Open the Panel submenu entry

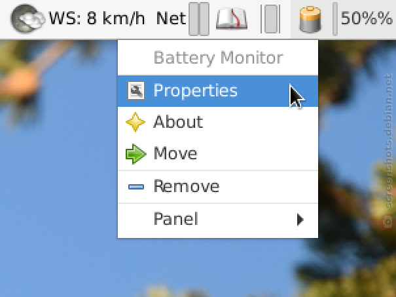[x=218, y=220]
